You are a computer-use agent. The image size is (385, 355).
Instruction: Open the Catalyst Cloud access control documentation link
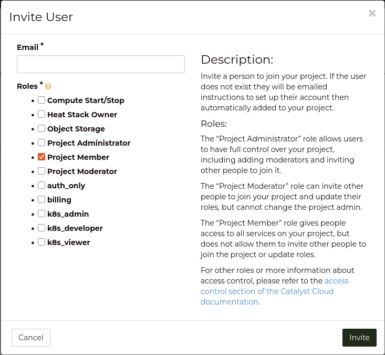coord(267,291)
